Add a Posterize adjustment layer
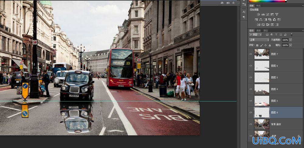Viewport: 304px width, 148px height. tap(263, 25)
